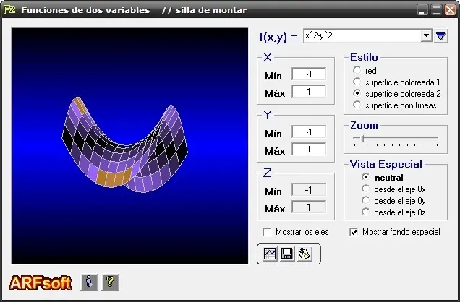Viewport: 460px width, 302px height.
Task: Click the blue triangle button beside function field
Action: tap(440, 36)
